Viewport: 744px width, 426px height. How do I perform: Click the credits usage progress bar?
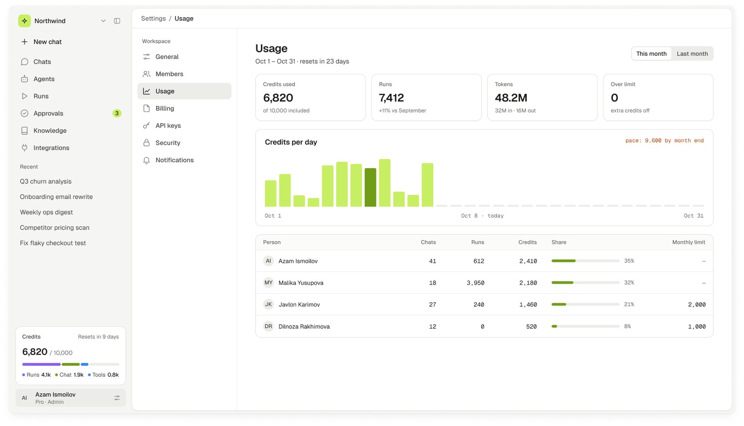(71, 364)
